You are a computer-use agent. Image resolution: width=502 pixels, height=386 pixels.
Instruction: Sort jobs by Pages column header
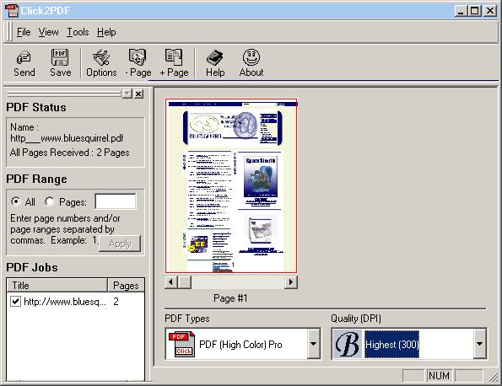[126, 285]
